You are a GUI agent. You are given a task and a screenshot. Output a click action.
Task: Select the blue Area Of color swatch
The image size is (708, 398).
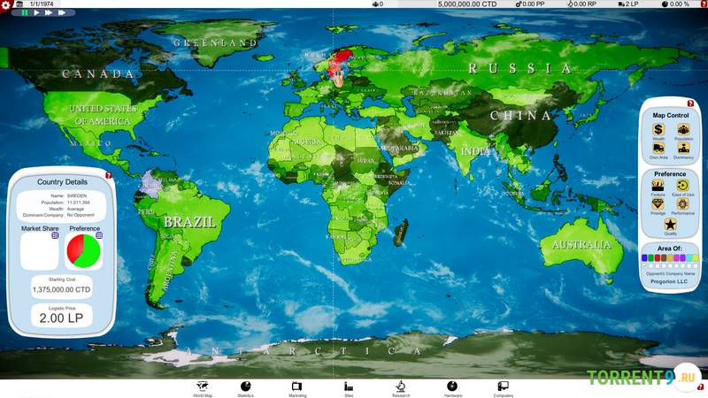pyautogui.click(x=644, y=258)
